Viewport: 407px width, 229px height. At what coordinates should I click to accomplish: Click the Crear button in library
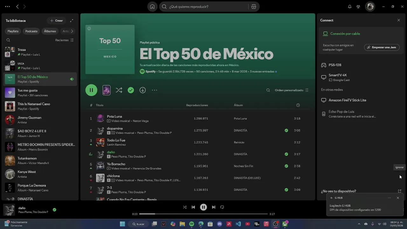tap(56, 21)
